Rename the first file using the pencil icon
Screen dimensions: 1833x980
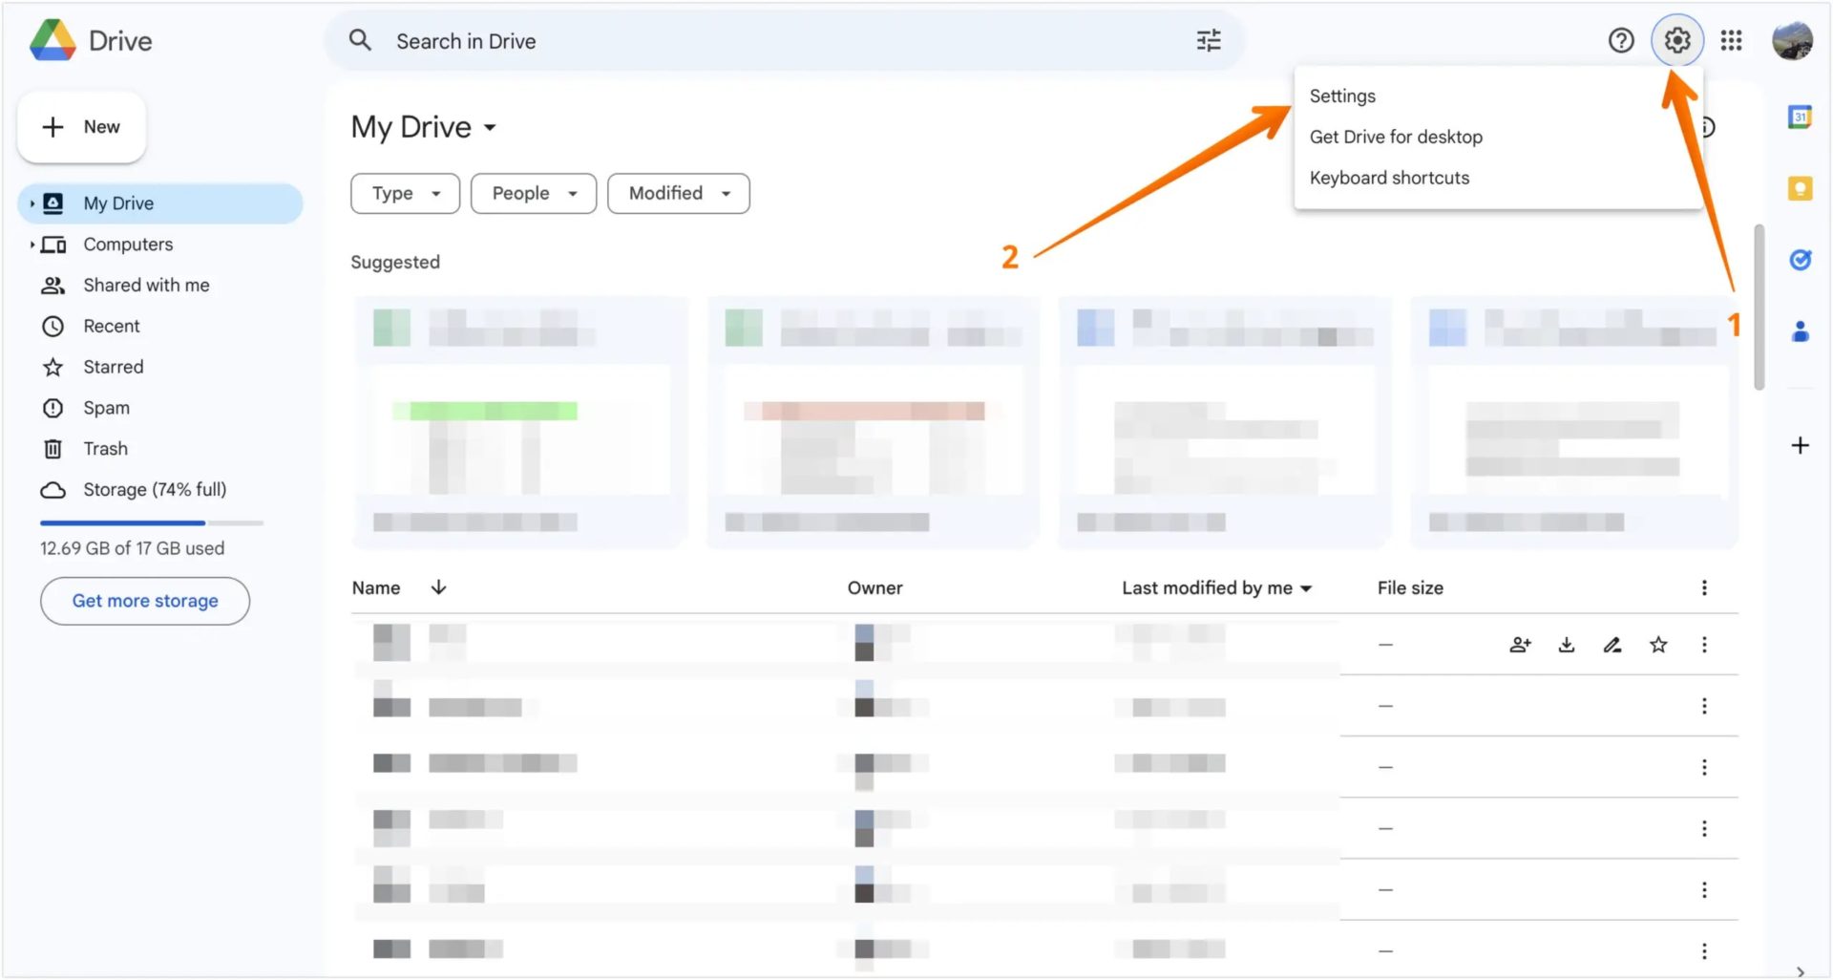(1612, 644)
